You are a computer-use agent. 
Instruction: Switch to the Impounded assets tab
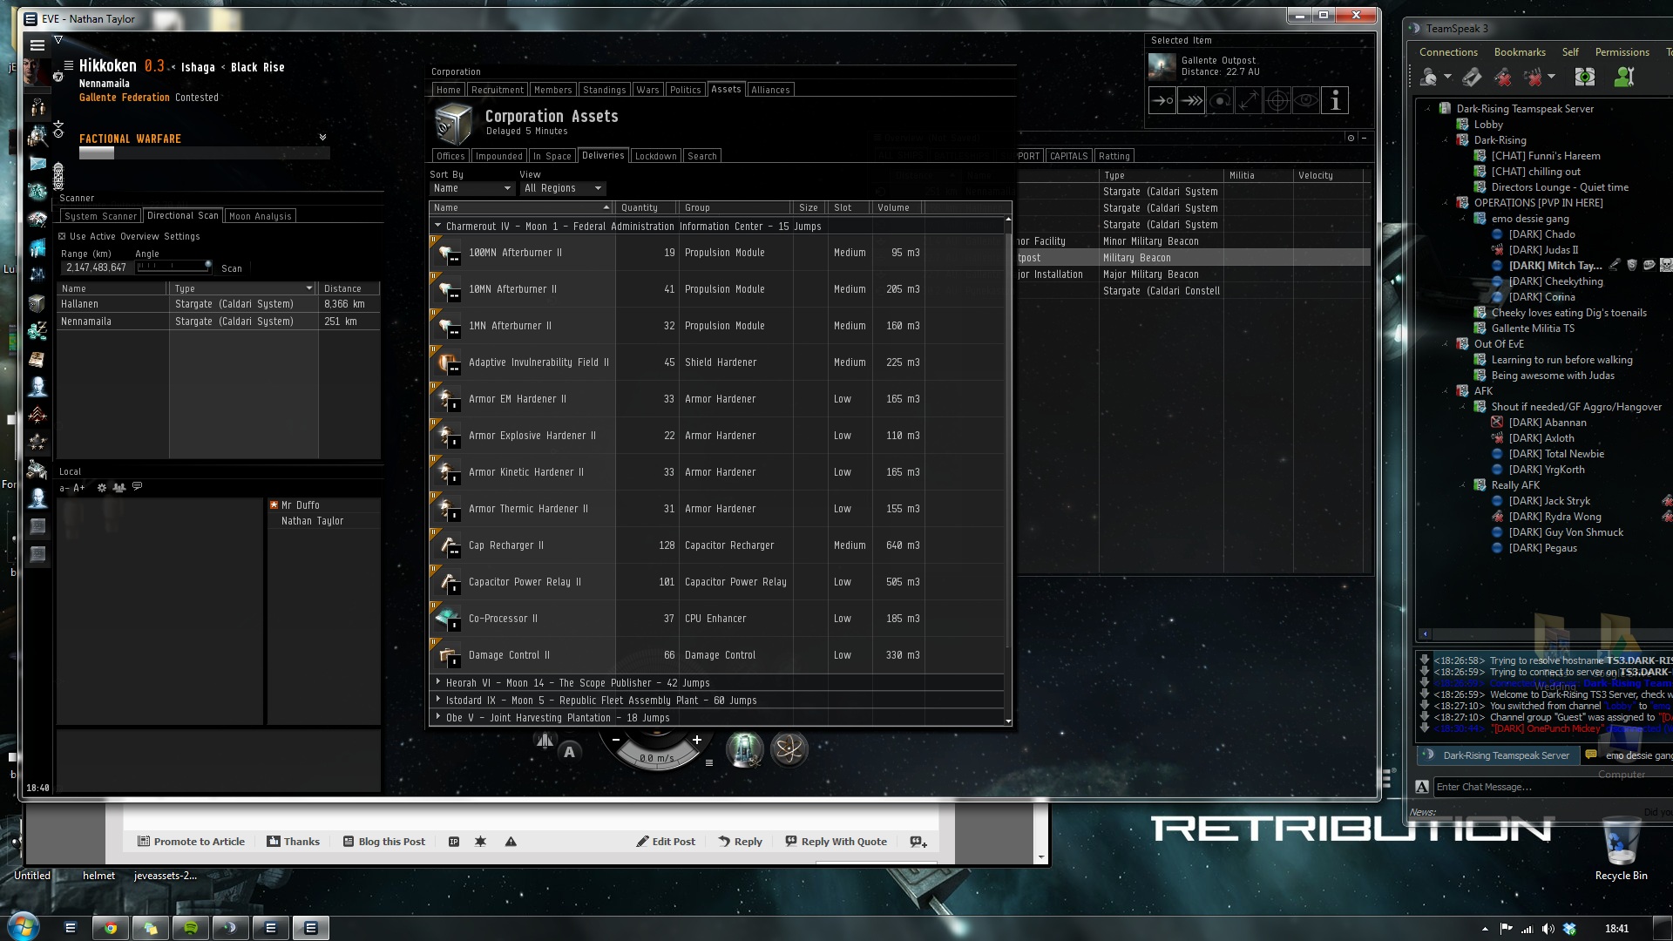[498, 156]
